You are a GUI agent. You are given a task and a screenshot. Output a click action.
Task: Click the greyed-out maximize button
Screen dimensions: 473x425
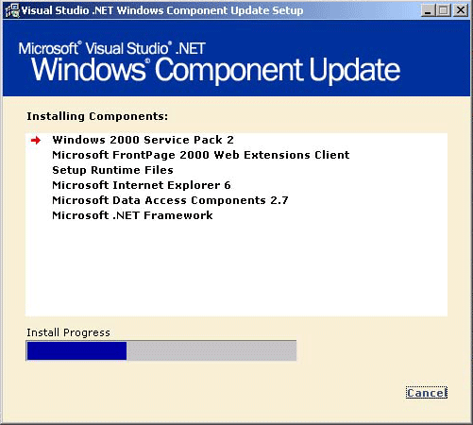coord(444,10)
